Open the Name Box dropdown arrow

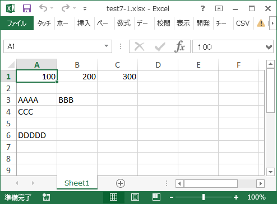tap(106, 46)
